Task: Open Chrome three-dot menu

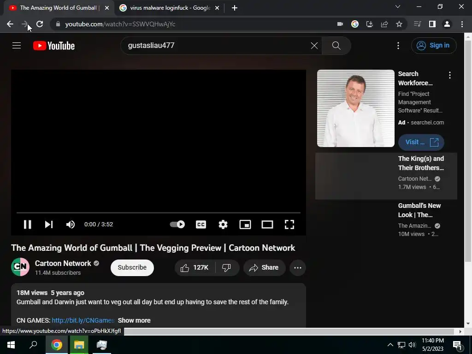Action: [x=462, y=24]
